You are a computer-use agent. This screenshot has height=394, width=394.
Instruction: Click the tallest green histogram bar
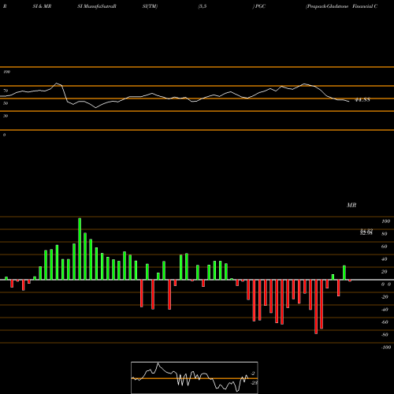(x=80, y=249)
